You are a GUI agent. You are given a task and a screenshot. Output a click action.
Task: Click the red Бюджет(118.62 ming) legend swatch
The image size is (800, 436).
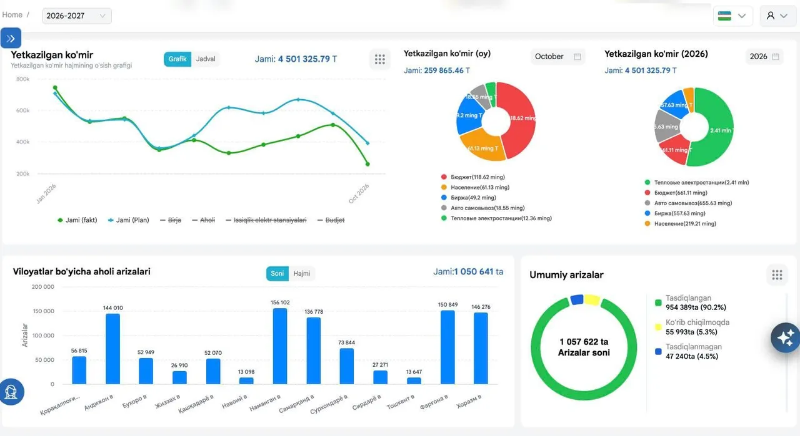[444, 177]
